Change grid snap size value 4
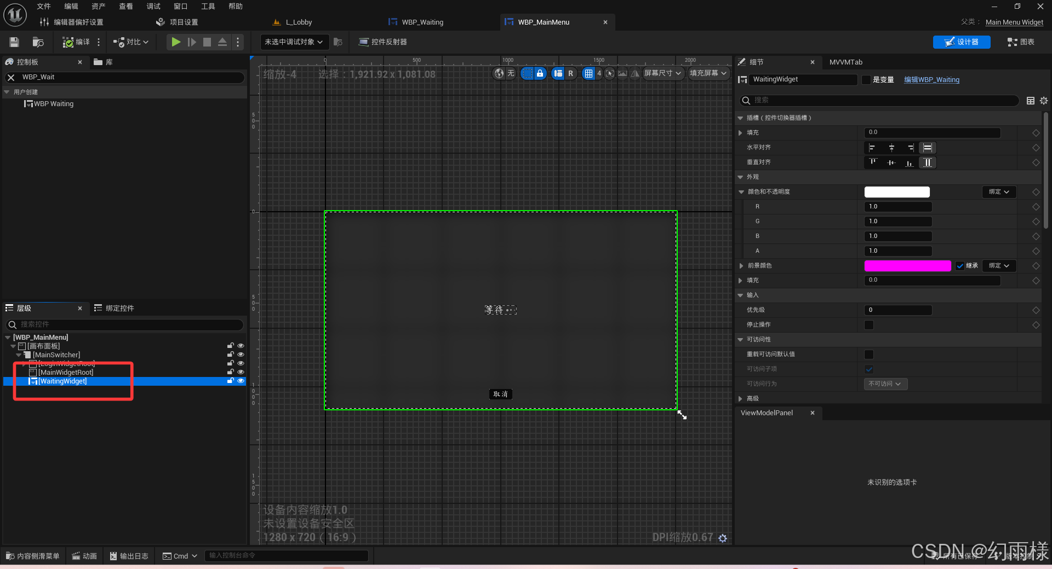Image resolution: width=1052 pixels, height=569 pixels. [x=599, y=73]
